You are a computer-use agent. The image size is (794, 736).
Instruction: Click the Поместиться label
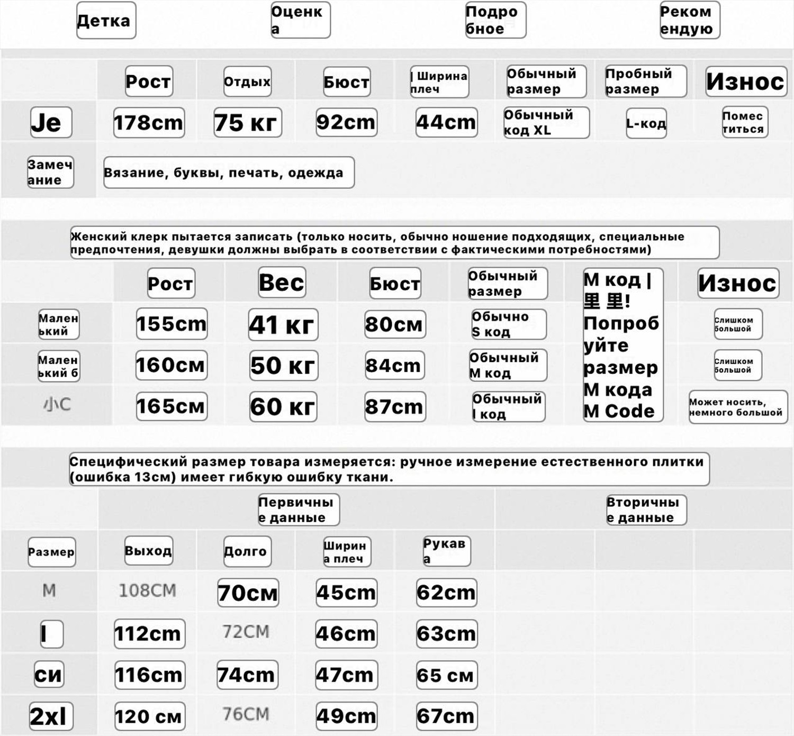tap(744, 123)
